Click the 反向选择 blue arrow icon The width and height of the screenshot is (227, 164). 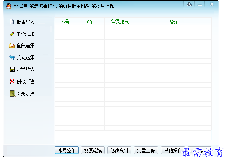pos(12,57)
